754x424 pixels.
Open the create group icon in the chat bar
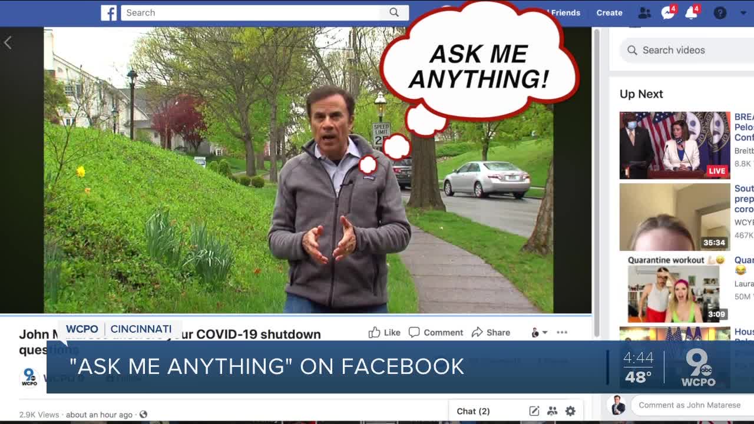pyautogui.click(x=552, y=411)
